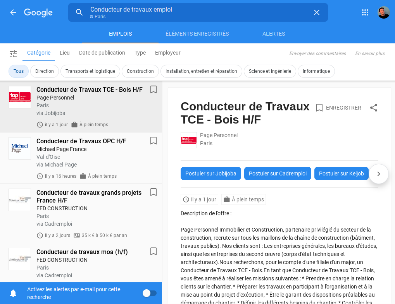Bookmark Conducteur de travaux grands projets listing
This screenshot has width=395, height=304.
tap(154, 192)
